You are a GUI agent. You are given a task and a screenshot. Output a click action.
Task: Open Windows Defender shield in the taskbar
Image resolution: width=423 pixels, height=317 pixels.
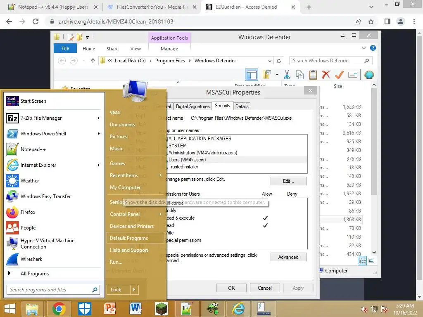84,309
